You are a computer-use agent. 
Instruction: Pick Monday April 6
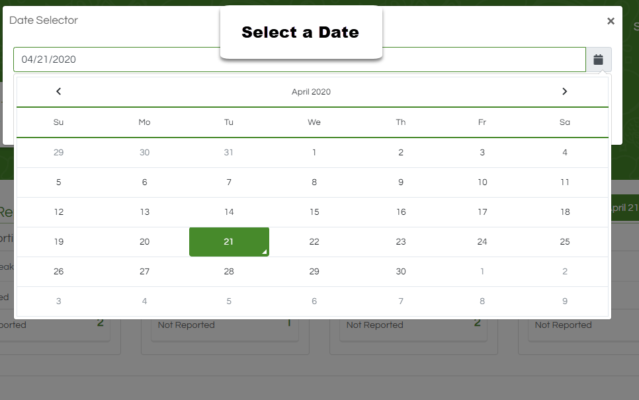[x=145, y=182]
